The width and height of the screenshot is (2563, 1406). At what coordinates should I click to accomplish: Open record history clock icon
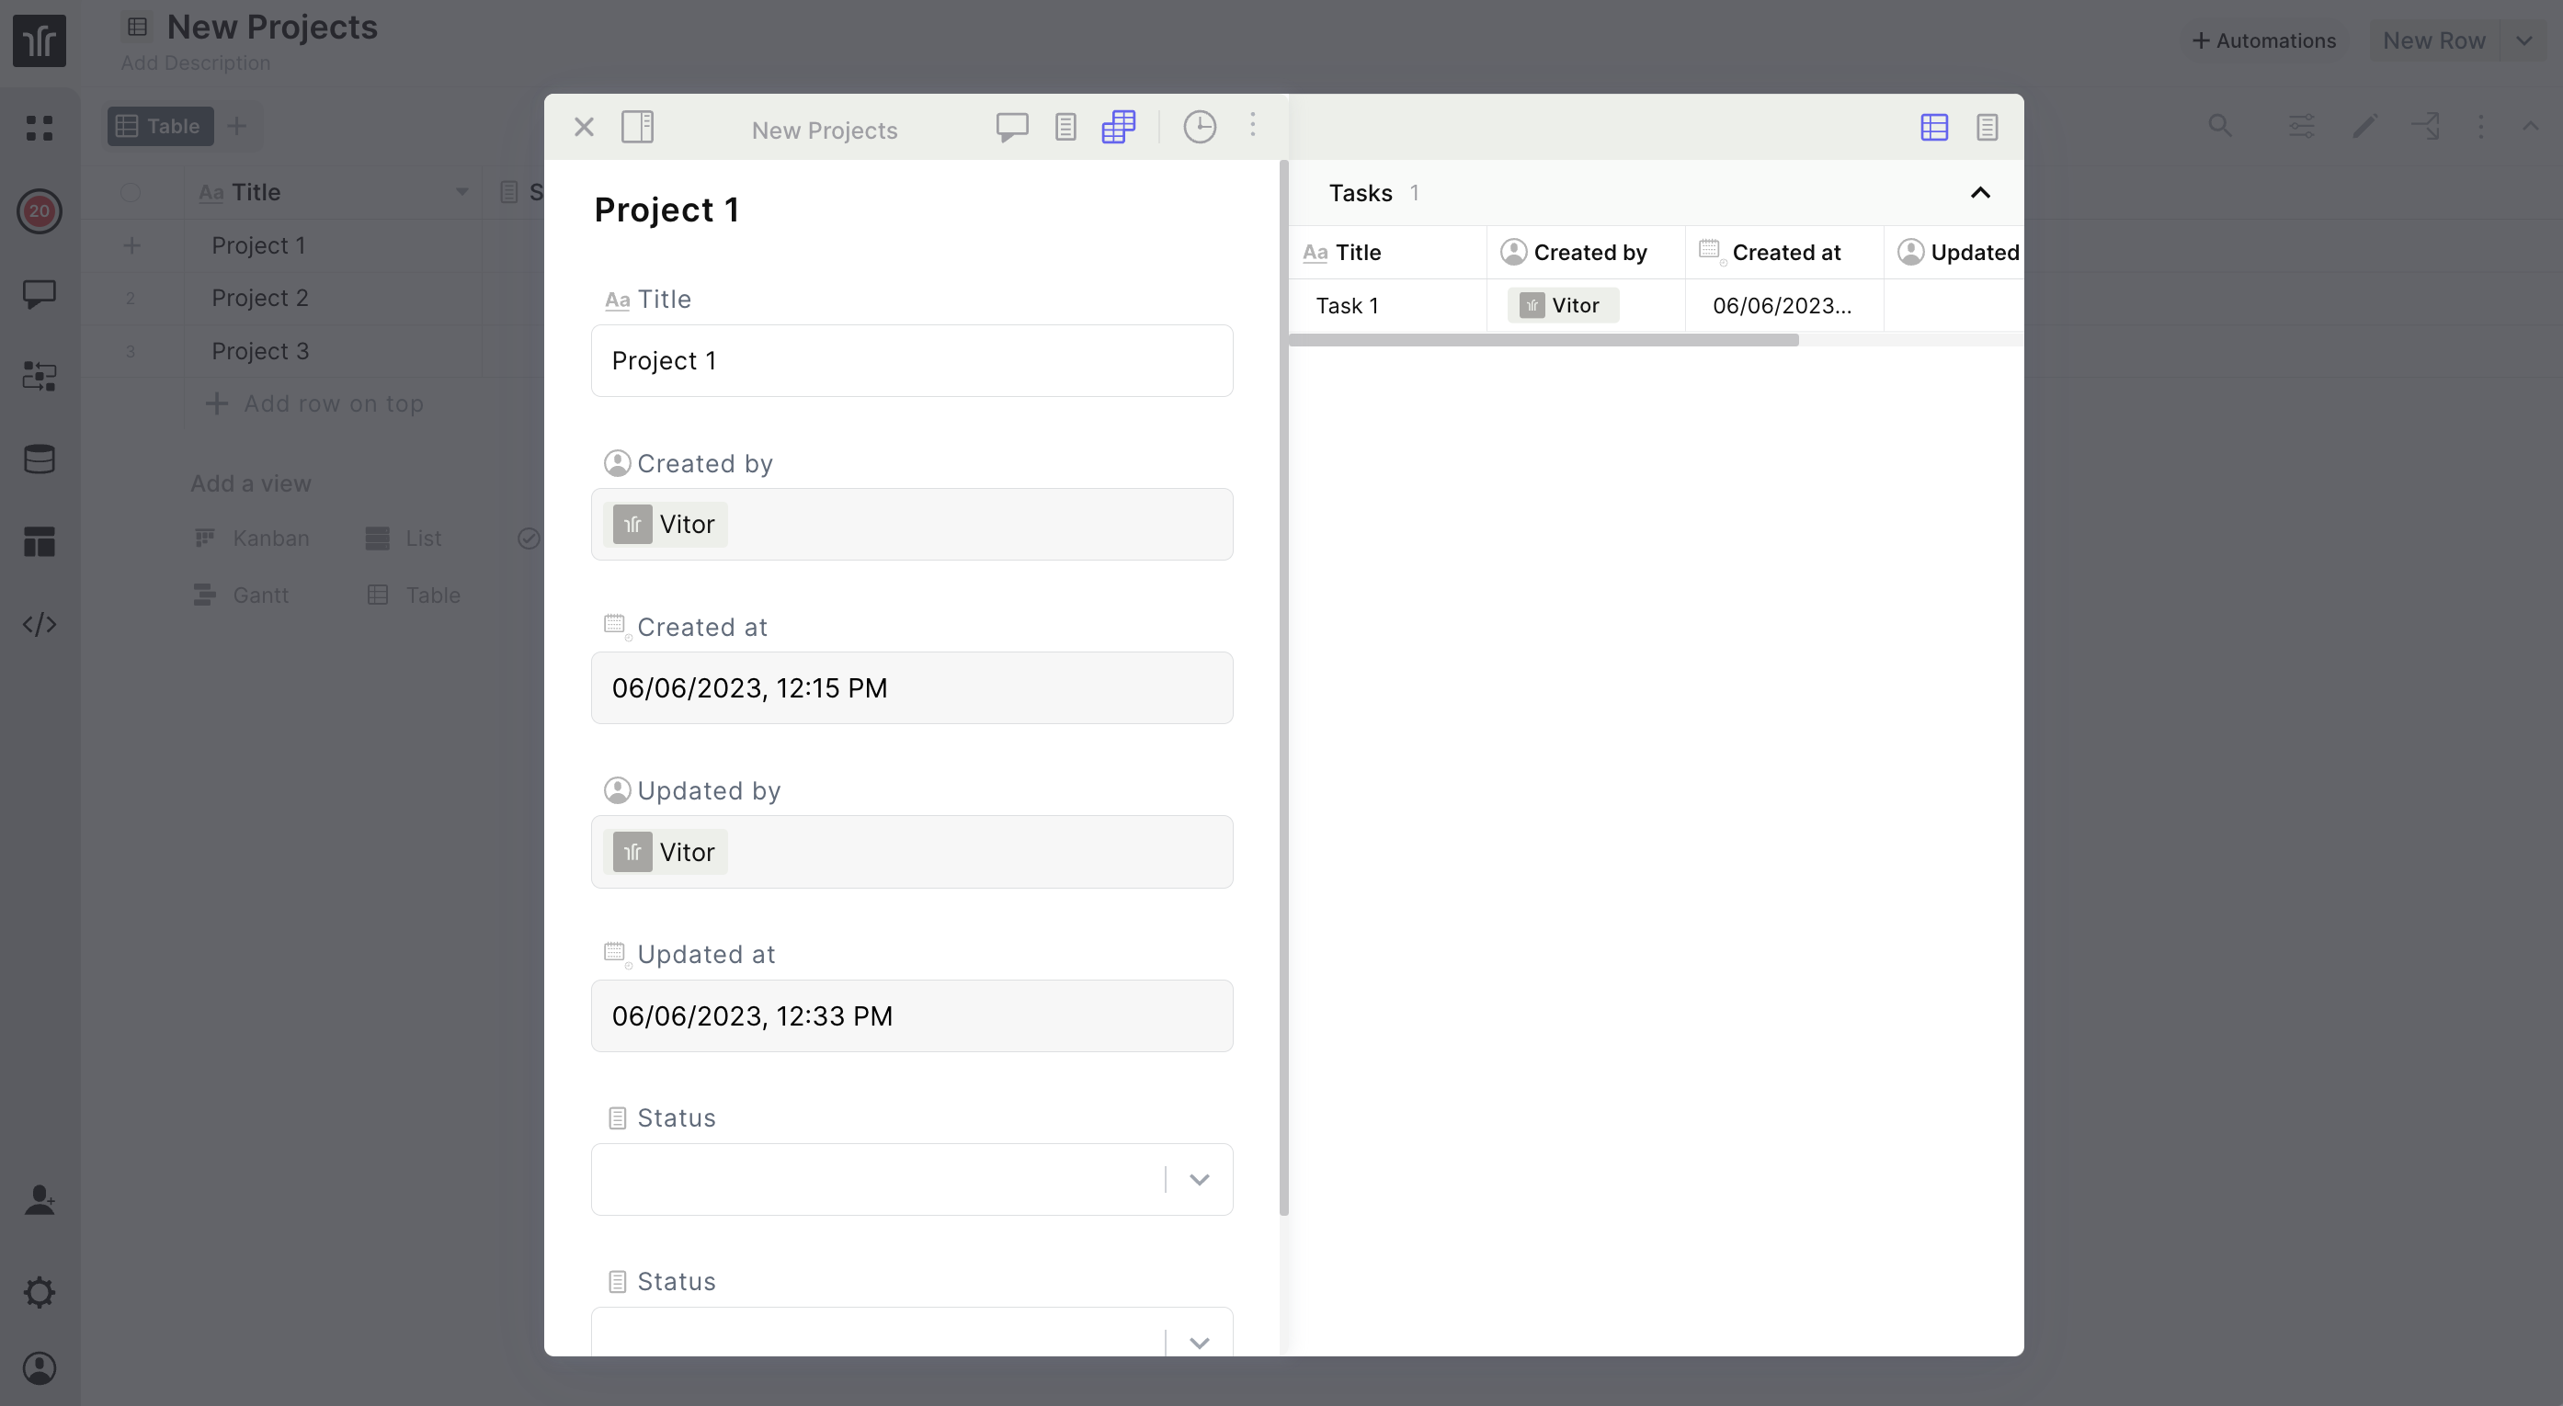tap(1199, 128)
